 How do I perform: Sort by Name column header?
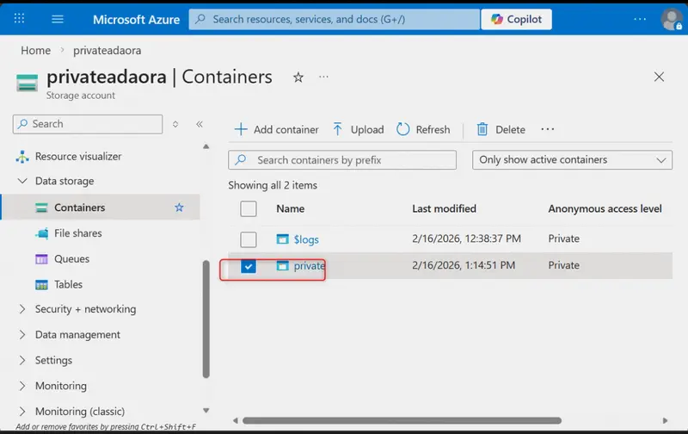tap(291, 208)
